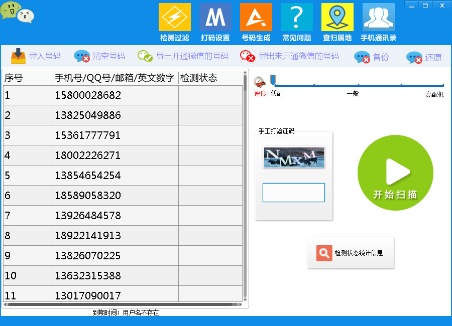This screenshot has width=452, height=326.
Task: Click the 号码生成 icon
Action: click(256, 18)
